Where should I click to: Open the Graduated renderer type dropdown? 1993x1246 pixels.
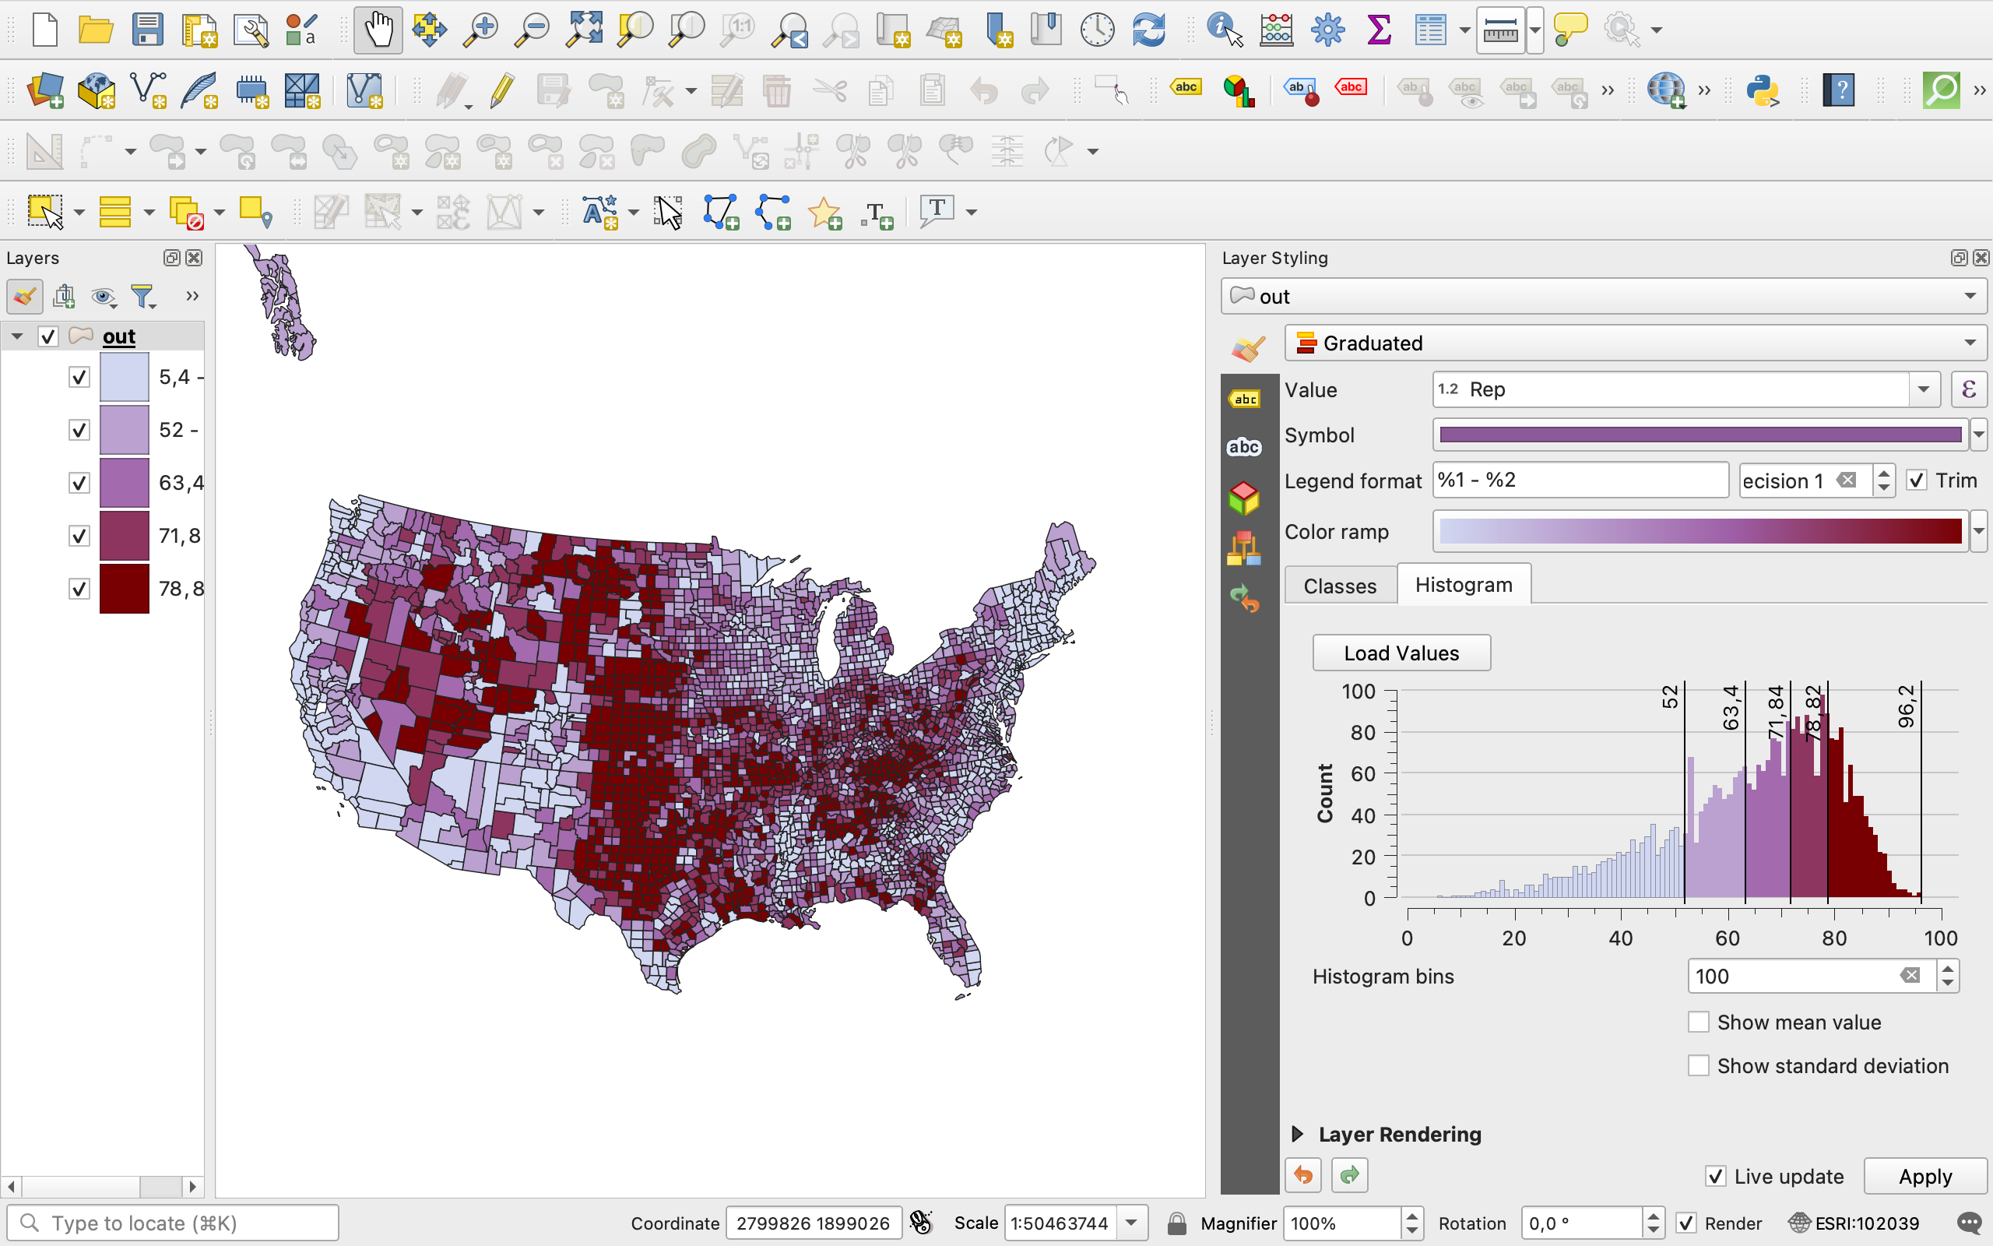[x=1635, y=343]
